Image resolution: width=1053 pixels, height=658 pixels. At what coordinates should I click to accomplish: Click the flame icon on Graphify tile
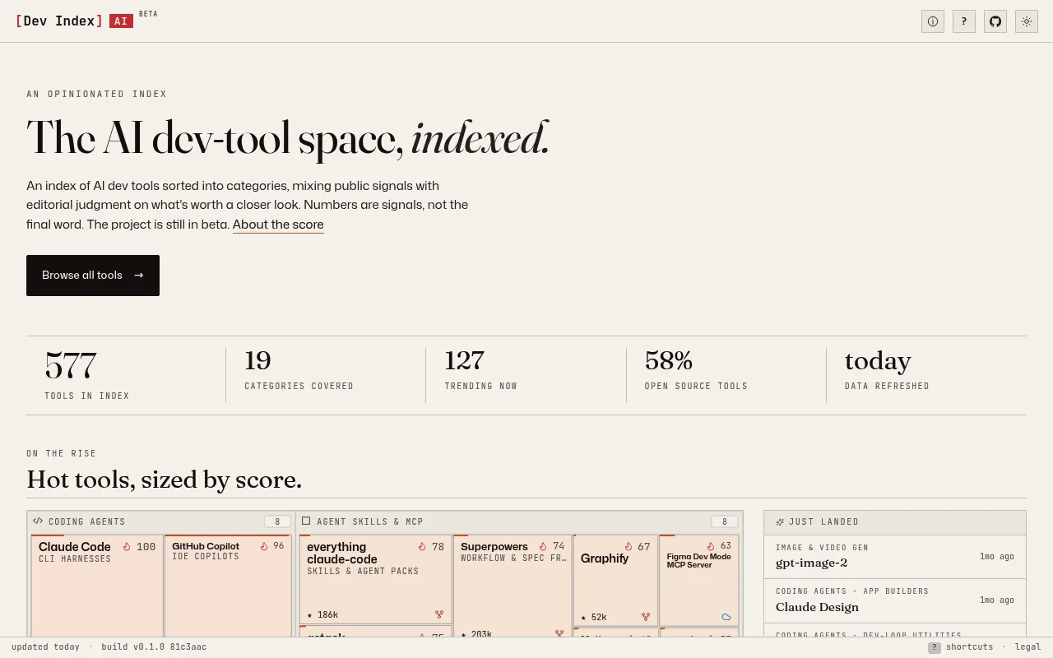[x=629, y=547]
